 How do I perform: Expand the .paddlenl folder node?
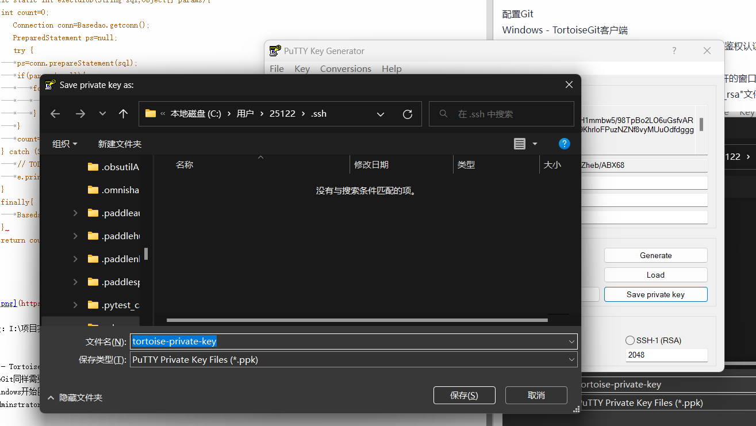[75, 259]
